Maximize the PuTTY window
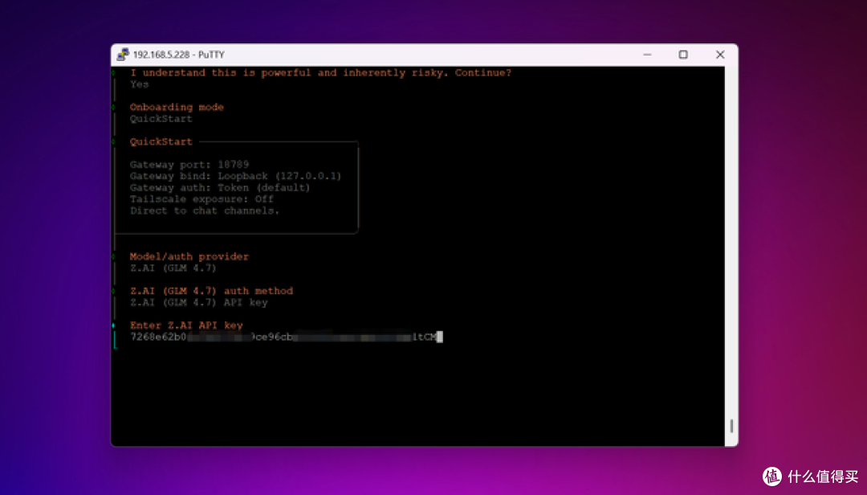 pyautogui.click(x=683, y=55)
